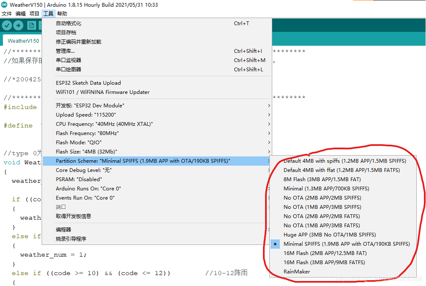This screenshot has height=286, width=426.
Task: Click the 工具 menu
Action: click(x=48, y=13)
